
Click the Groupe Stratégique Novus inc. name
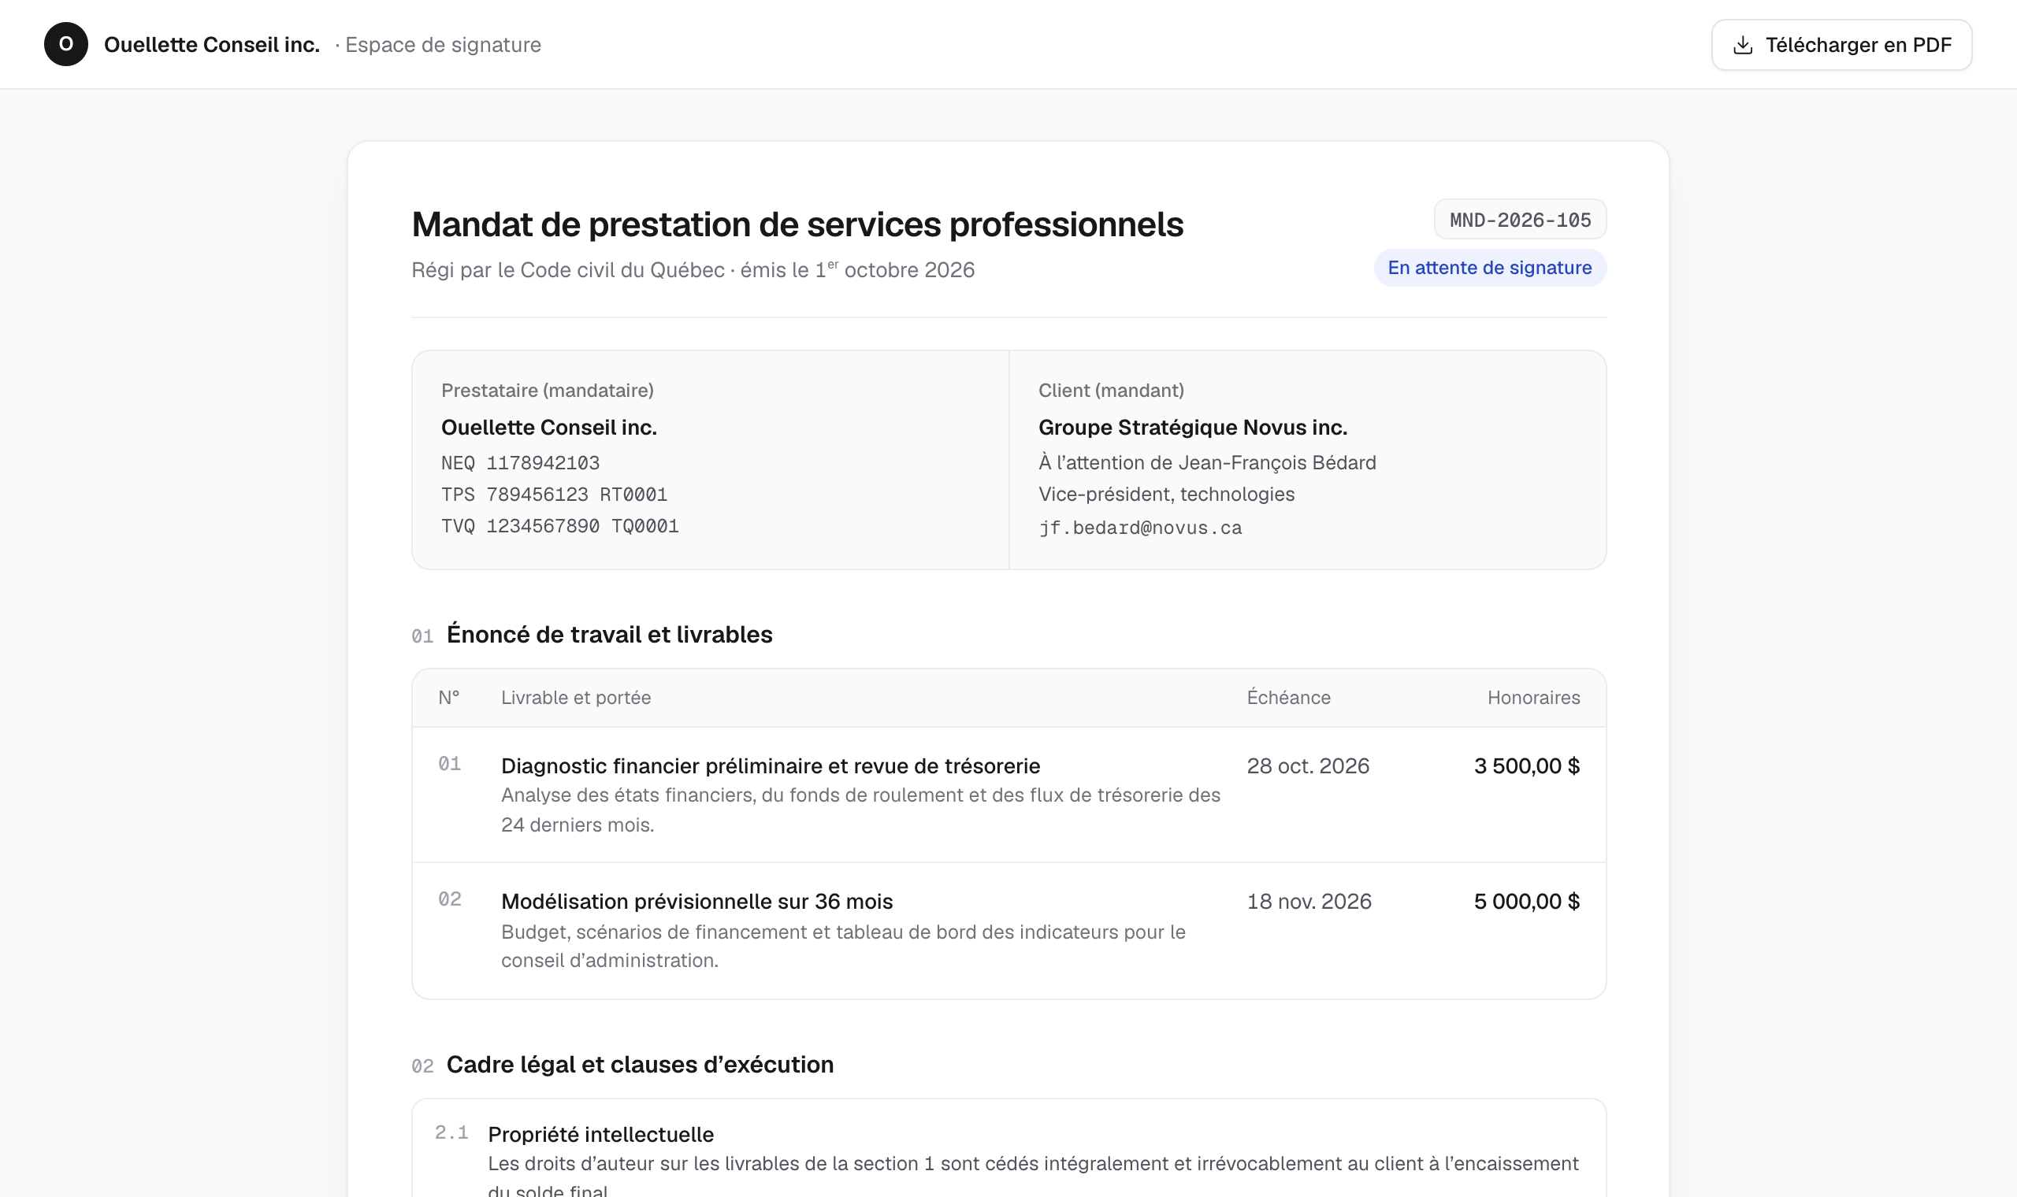tap(1192, 428)
